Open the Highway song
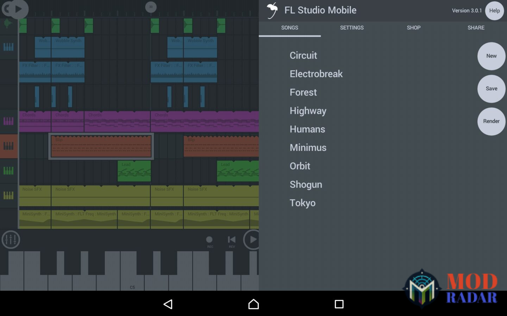Viewport: 507px width, 316px height. coord(308,111)
